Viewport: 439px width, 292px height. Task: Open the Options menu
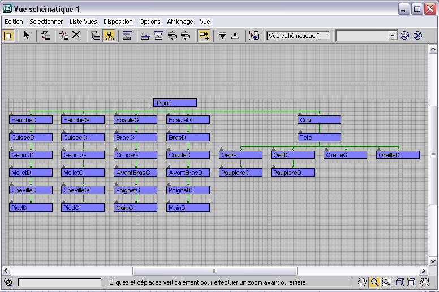point(150,22)
